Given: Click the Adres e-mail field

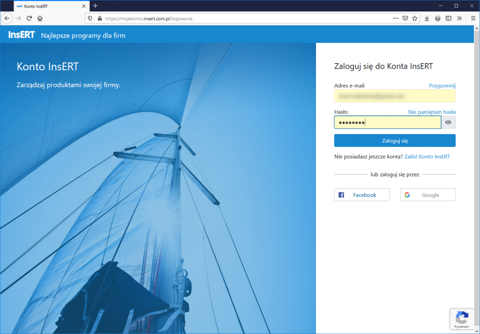Looking at the screenshot, I should (395, 96).
